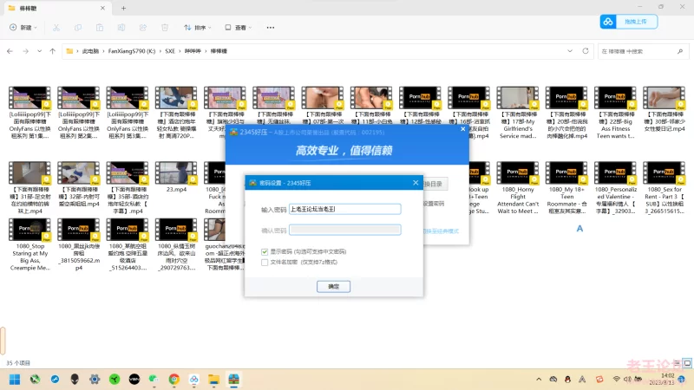
Task: Click the search magnifier icon
Action: point(680,51)
